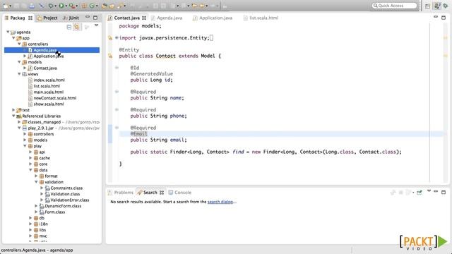Open the Agenda.java editor tab
This screenshot has height=254, width=452.
pos(167,18)
